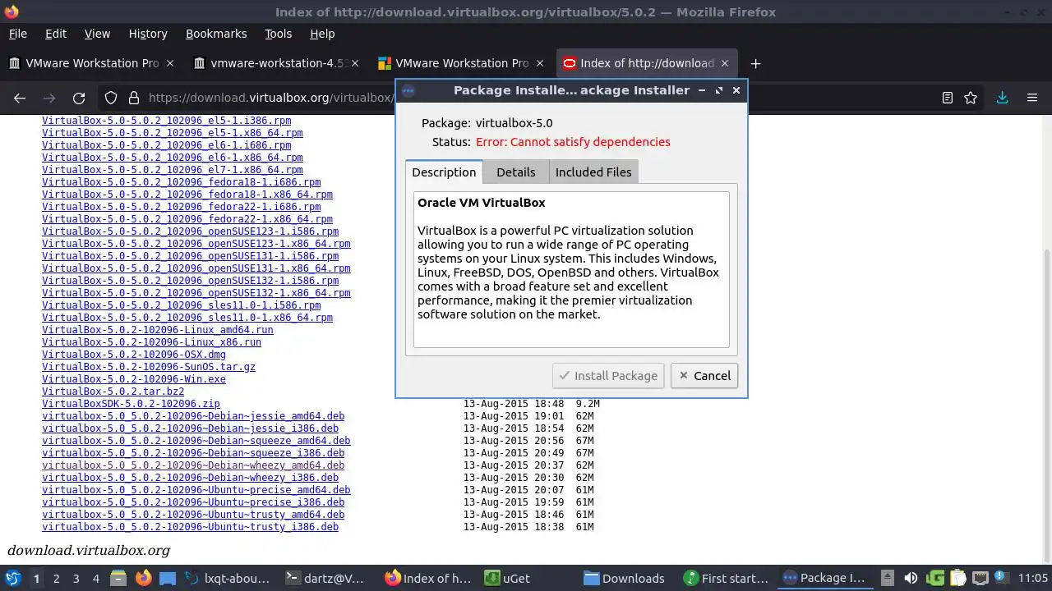
Task: Show site security via padlock icon
Action: click(x=134, y=98)
